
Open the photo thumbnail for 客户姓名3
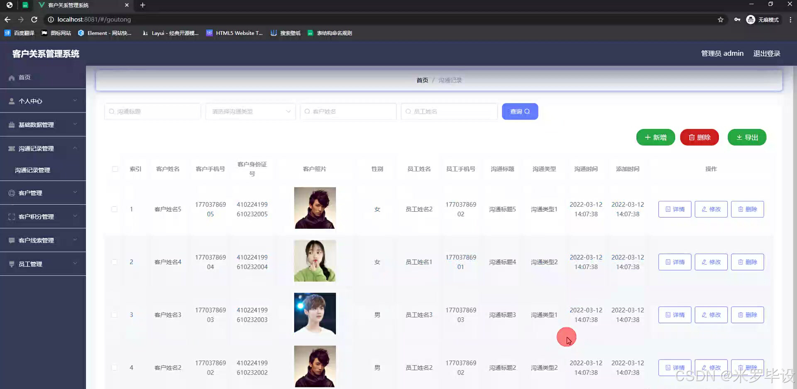point(315,313)
